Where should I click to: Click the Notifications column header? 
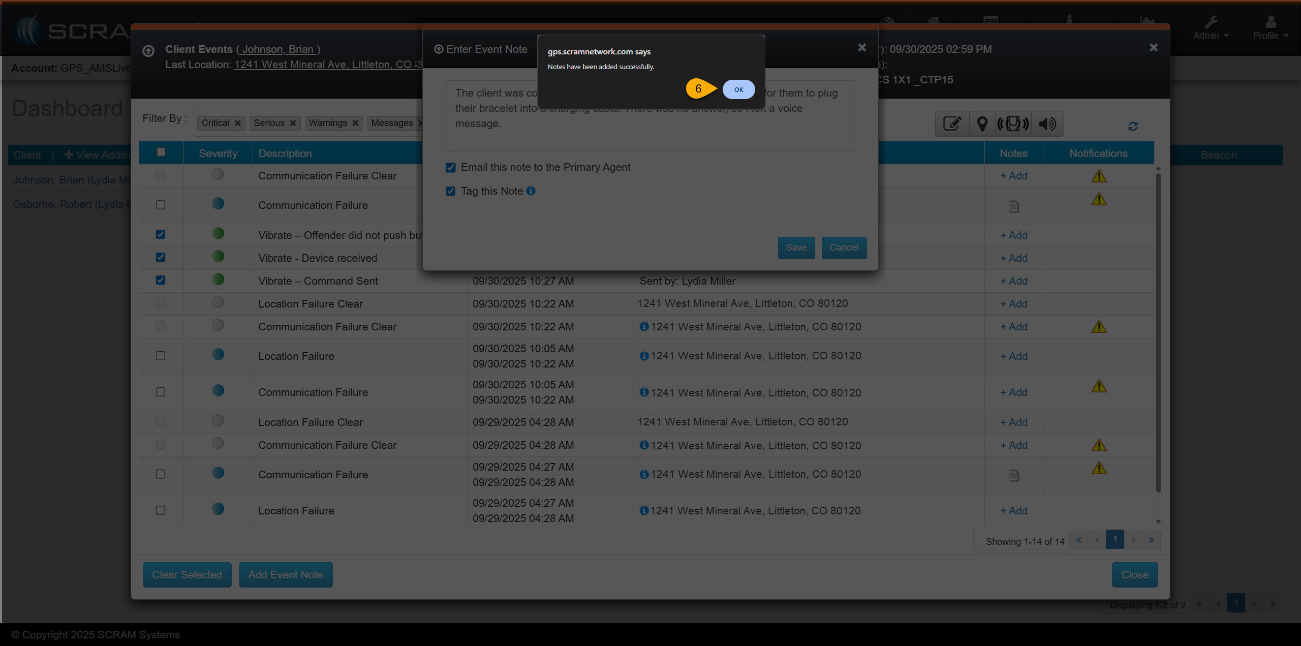1098,153
